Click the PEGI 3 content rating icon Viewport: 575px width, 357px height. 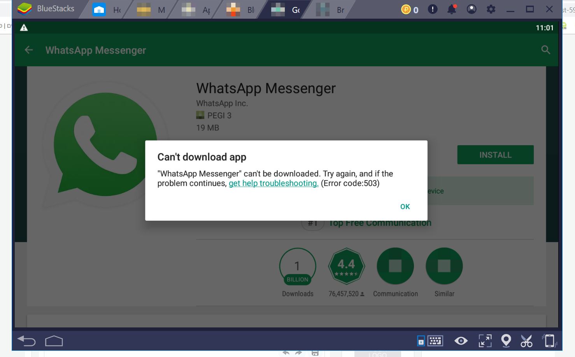200,115
